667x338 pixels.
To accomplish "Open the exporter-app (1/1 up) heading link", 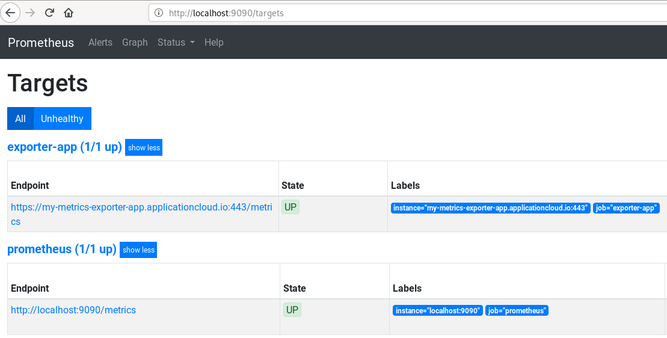I will point(65,147).
